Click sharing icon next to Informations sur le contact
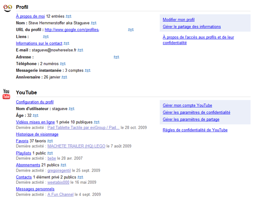This screenshot has width=256, height=201. (66, 43)
